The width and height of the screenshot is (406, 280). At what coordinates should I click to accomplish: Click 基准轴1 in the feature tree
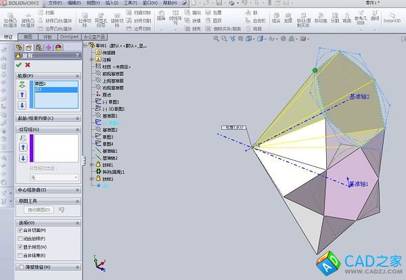[110, 151]
